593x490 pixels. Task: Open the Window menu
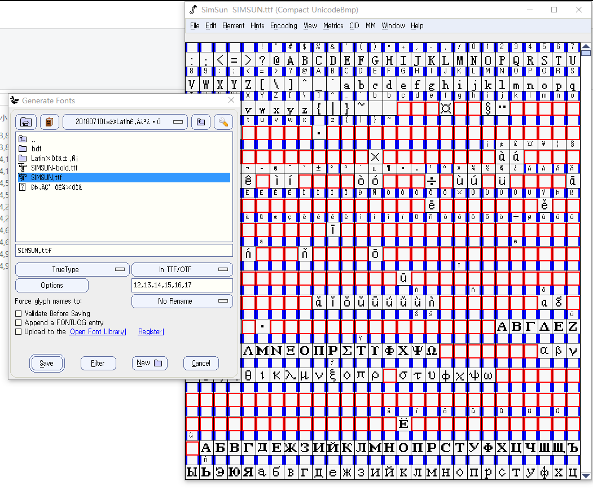tap(393, 26)
